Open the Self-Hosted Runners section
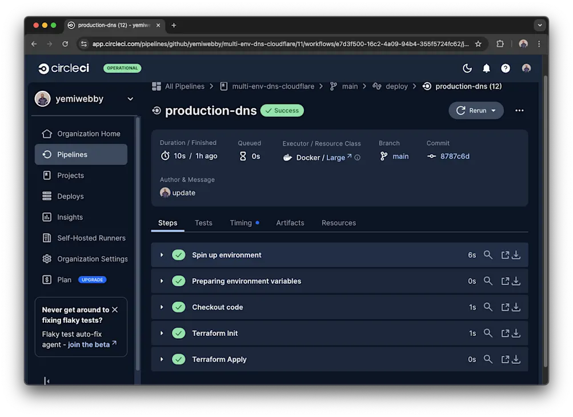Viewport: 573px width, 417px height. point(90,238)
